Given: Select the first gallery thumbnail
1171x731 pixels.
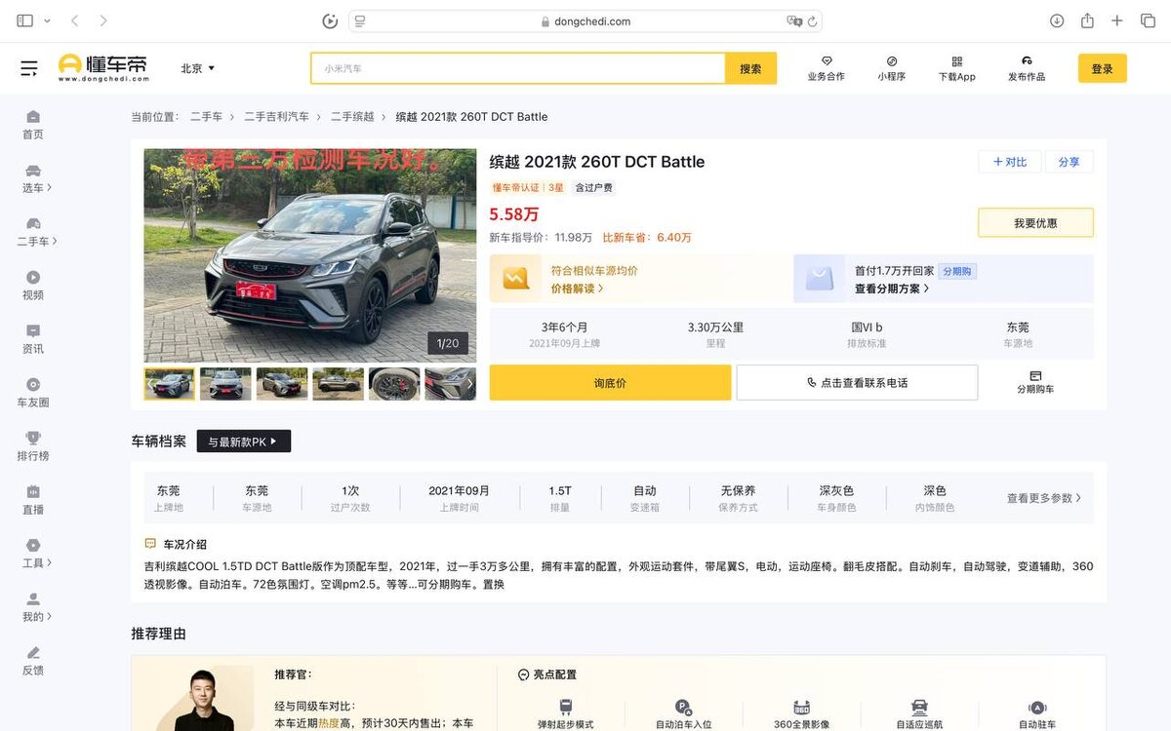Looking at the screenshot, I should click(x=170, y=383).
